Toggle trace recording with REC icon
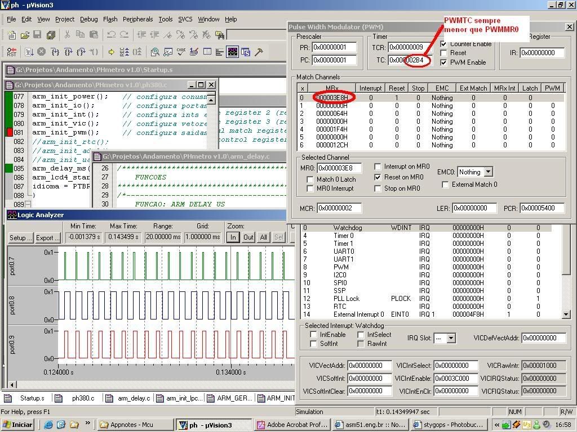Image resolution: width=577 pixels, height=432 pixels. pyautogui.click(x=125, y=52)
